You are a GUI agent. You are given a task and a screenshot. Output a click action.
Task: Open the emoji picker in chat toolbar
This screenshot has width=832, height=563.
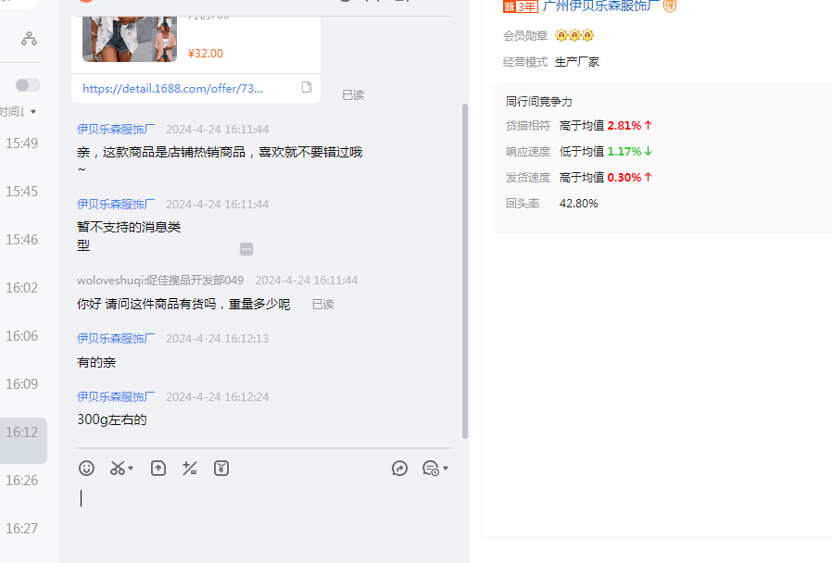tap(86, 469)
